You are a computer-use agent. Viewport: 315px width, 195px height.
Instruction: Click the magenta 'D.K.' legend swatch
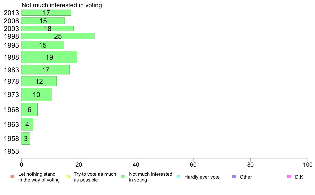point(289,177)
